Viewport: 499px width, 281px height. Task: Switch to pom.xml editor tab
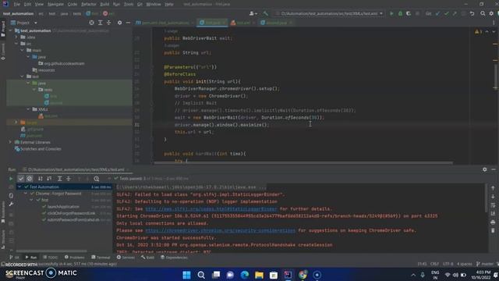coord(165,23)
